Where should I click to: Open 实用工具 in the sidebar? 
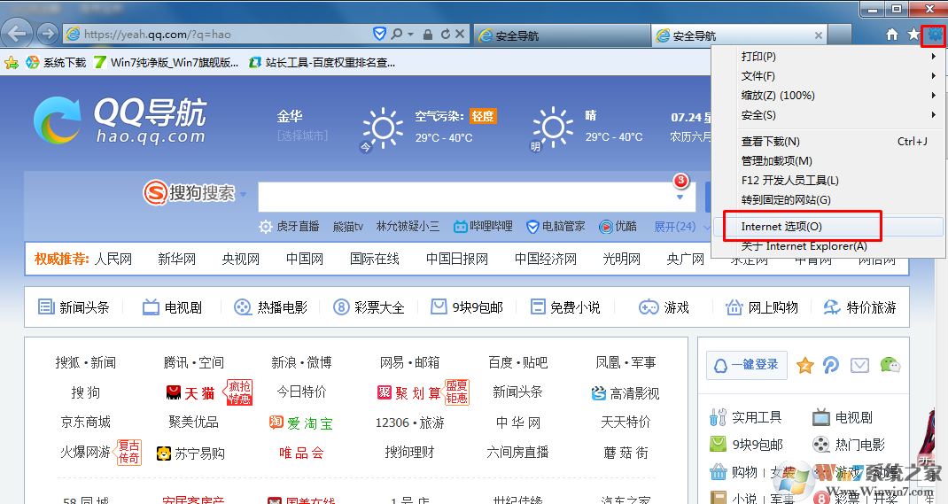click(x=745, y=417)
